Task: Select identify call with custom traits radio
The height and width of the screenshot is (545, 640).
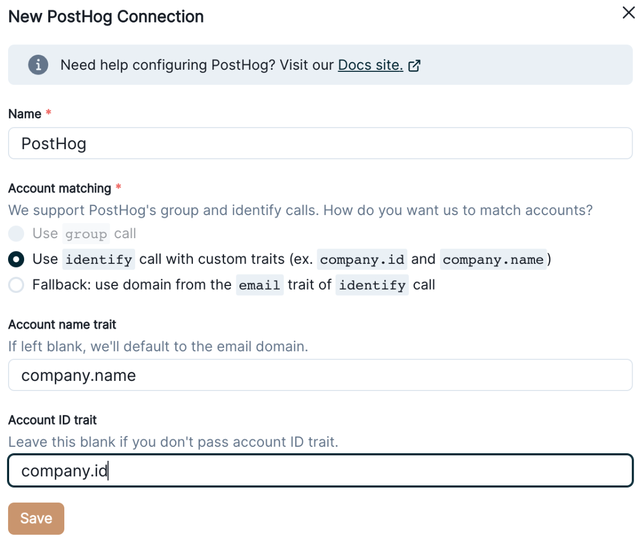Action: click(17, 260)
